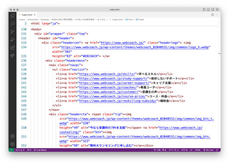The height and width of the screenshot is (163, 228).
Task: Click <ul class="navlist"> on line 138
Action: coord(70,70)
